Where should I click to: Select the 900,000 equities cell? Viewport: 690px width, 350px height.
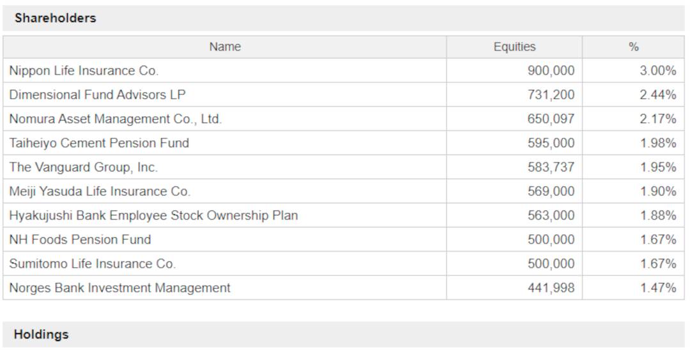pos(514,71)
